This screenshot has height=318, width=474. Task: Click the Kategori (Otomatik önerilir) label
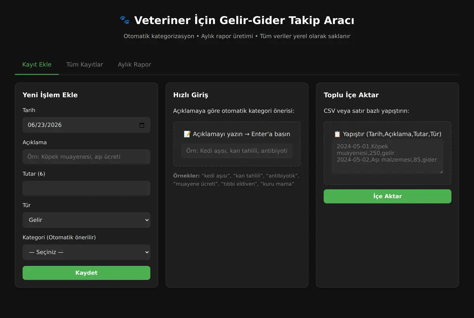59,238
